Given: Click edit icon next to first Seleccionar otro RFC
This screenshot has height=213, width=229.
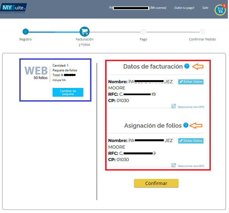Looking at the screenshot, I should pos(174,106).
